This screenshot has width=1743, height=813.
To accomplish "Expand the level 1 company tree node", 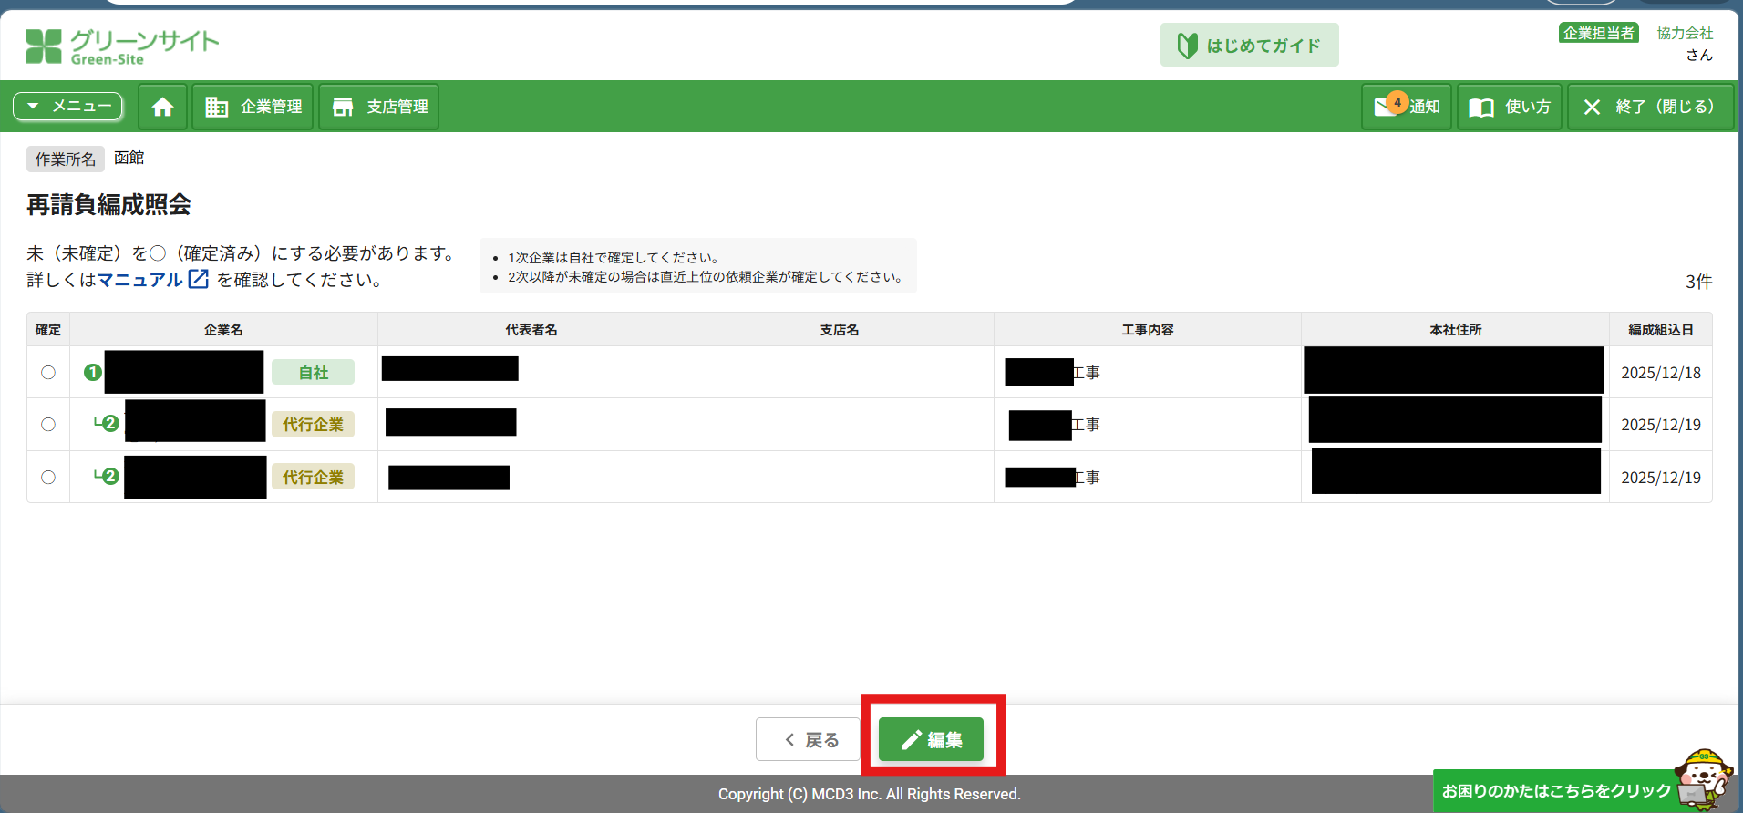I will coord(92,373).
